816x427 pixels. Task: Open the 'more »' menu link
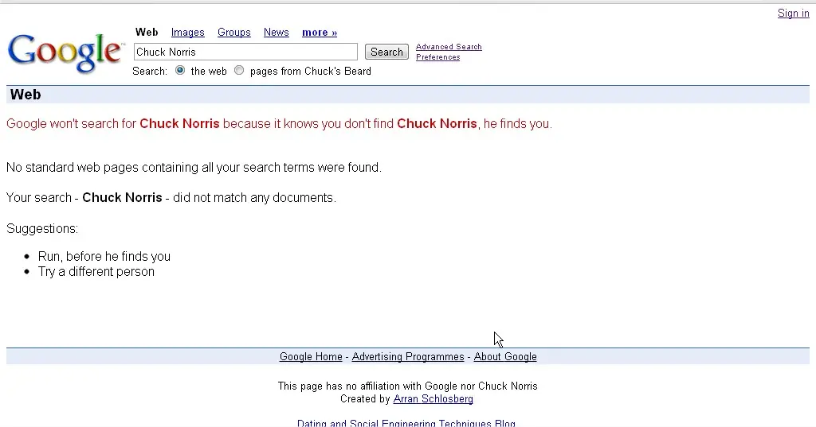coord(320,33)
